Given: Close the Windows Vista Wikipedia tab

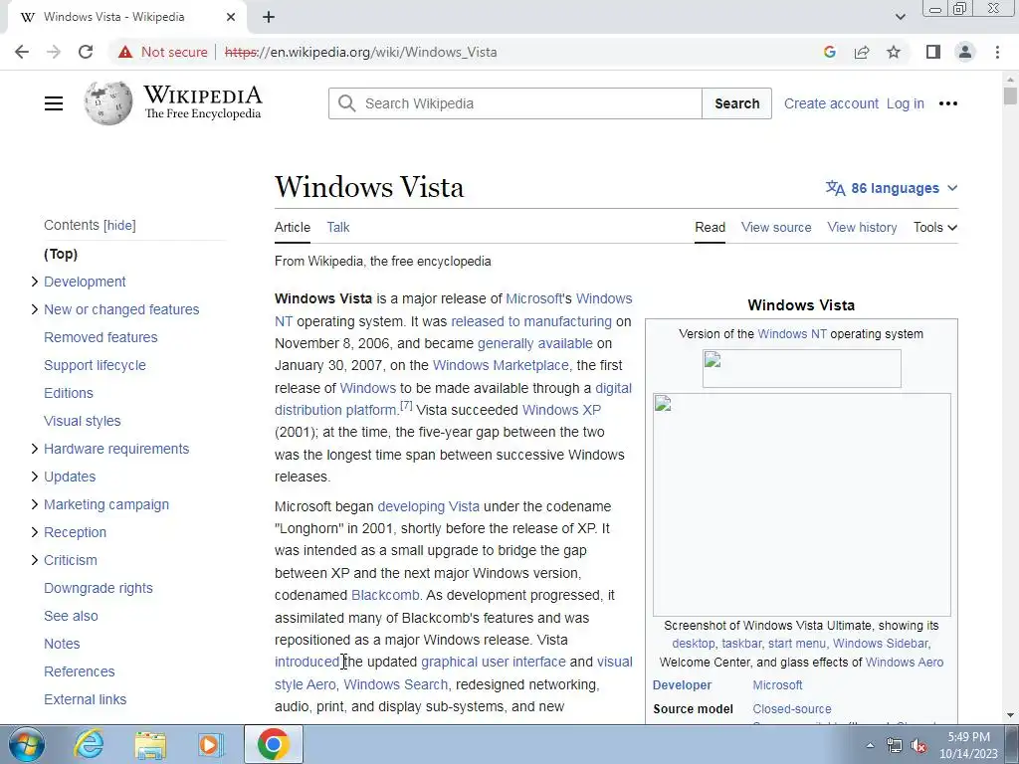Looking at the screenshot, I should [231, 17].
